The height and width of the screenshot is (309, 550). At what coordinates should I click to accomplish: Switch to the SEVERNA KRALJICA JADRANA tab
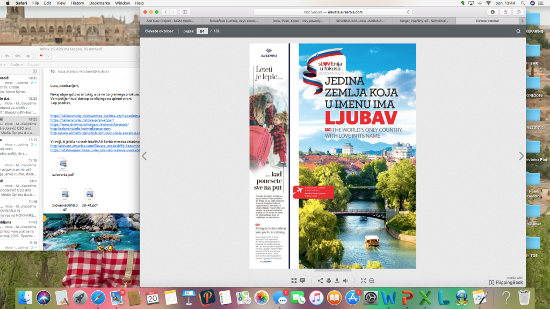(360, 21)
